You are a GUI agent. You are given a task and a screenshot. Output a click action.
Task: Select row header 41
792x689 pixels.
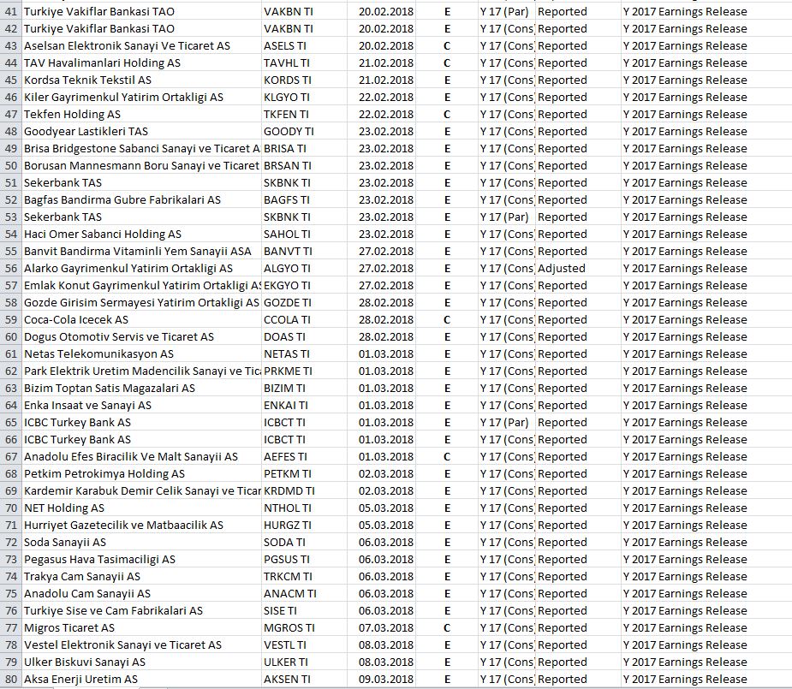click(x=11, y=11)
